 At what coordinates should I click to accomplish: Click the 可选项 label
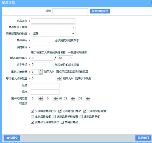tap(23, 104)
